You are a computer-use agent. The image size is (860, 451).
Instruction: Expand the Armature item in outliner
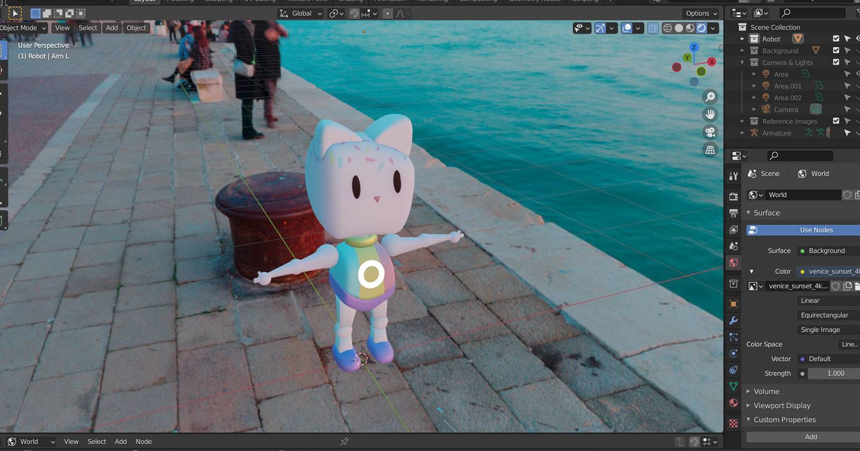(x=742, y=133)
